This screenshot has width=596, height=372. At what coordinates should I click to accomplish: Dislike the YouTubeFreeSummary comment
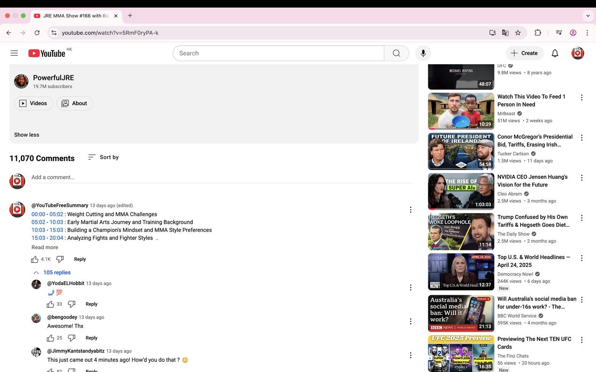coord(60,259)
